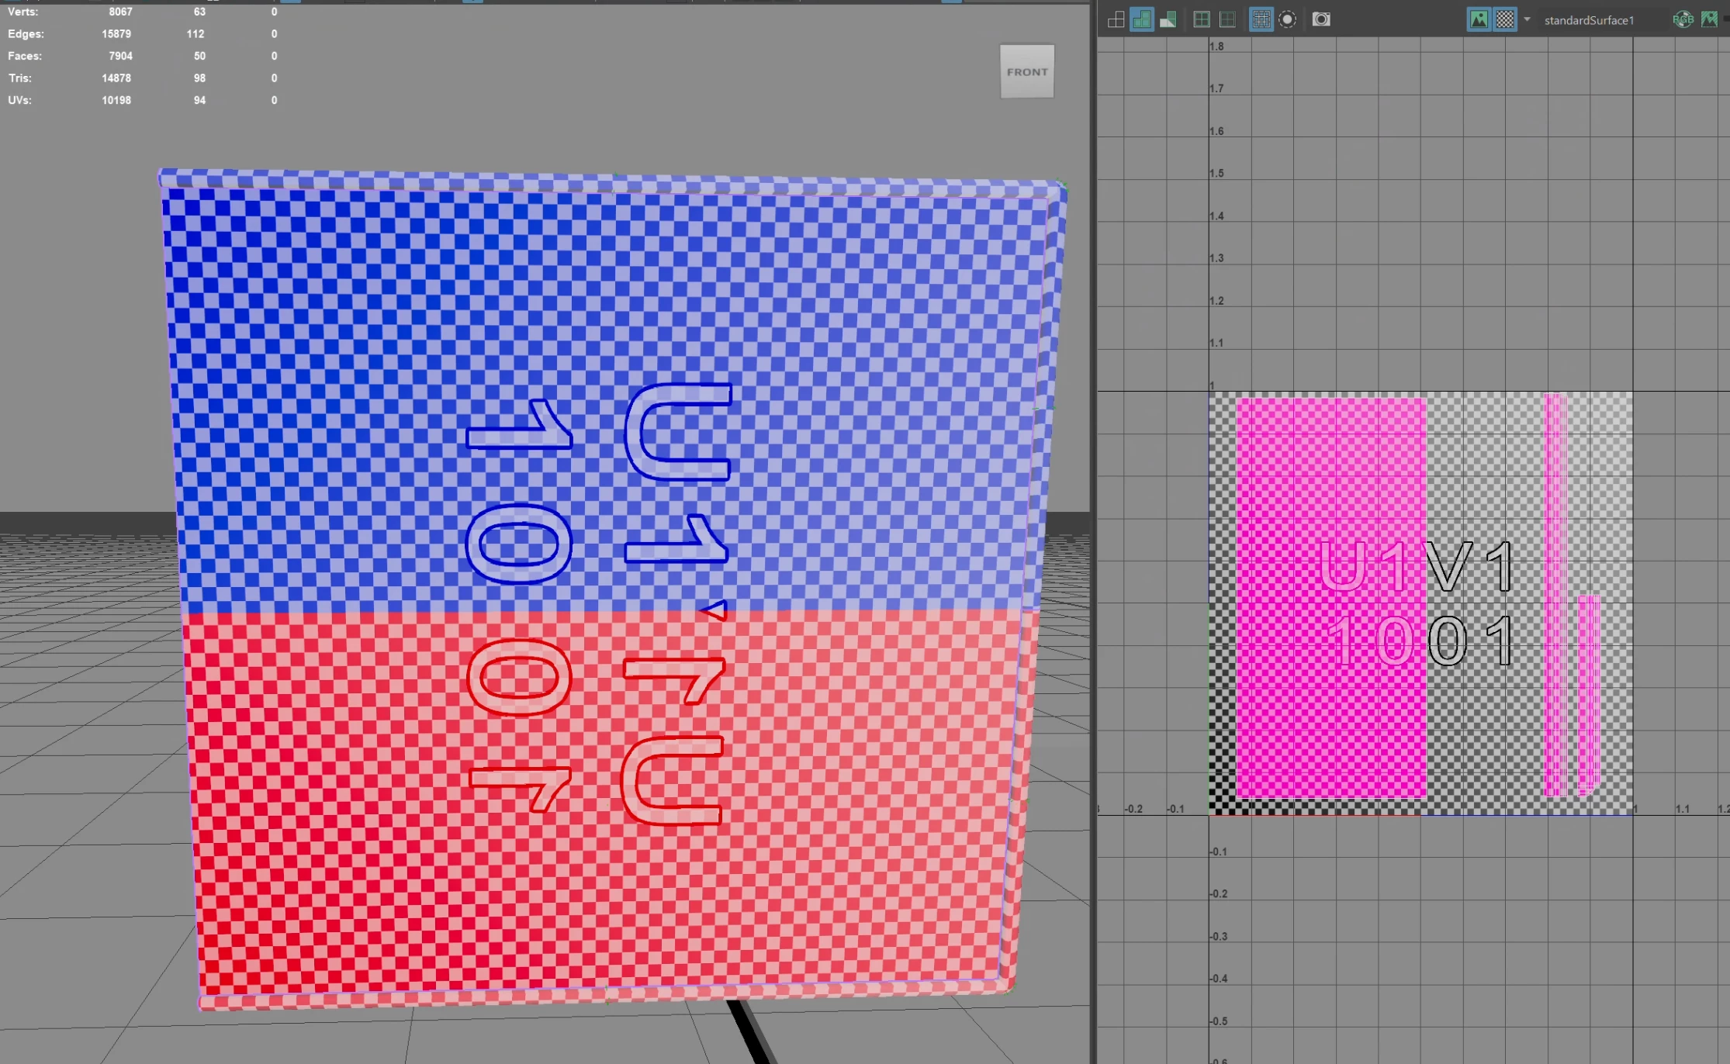Screen dimensions: 1730x1064
Task: Click the dark green shell borders icon
Action: tap(1227, 20)
